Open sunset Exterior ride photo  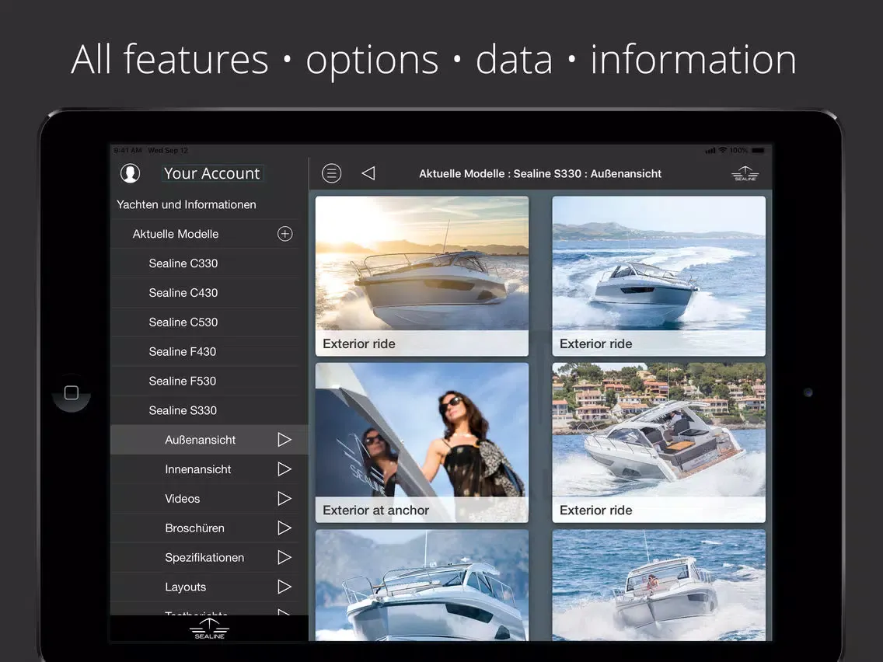pos(422,276)
